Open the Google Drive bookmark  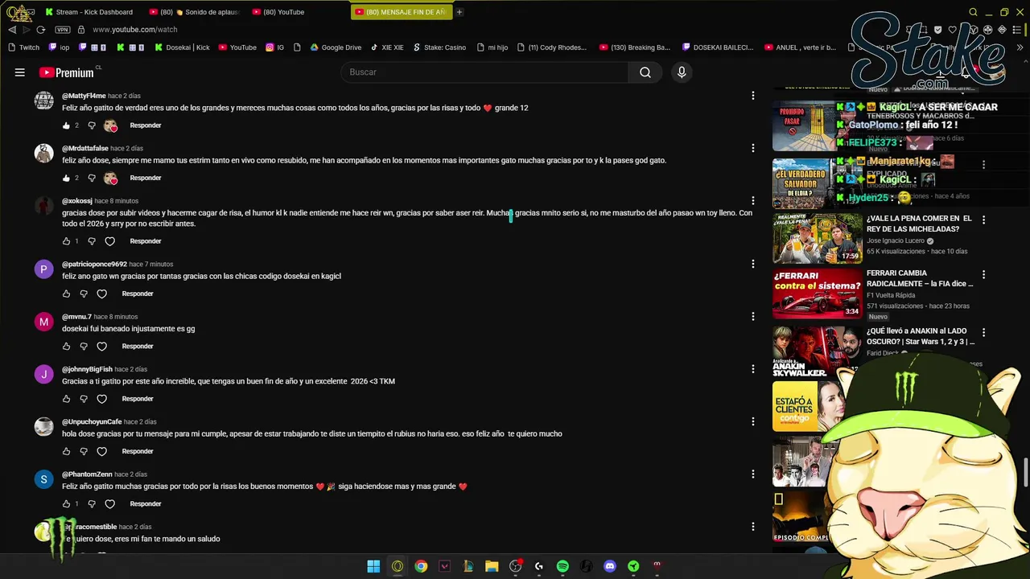coord(336,47)
